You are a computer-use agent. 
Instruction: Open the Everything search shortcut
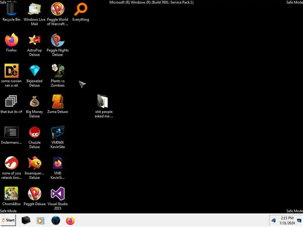tap(81, 12)
